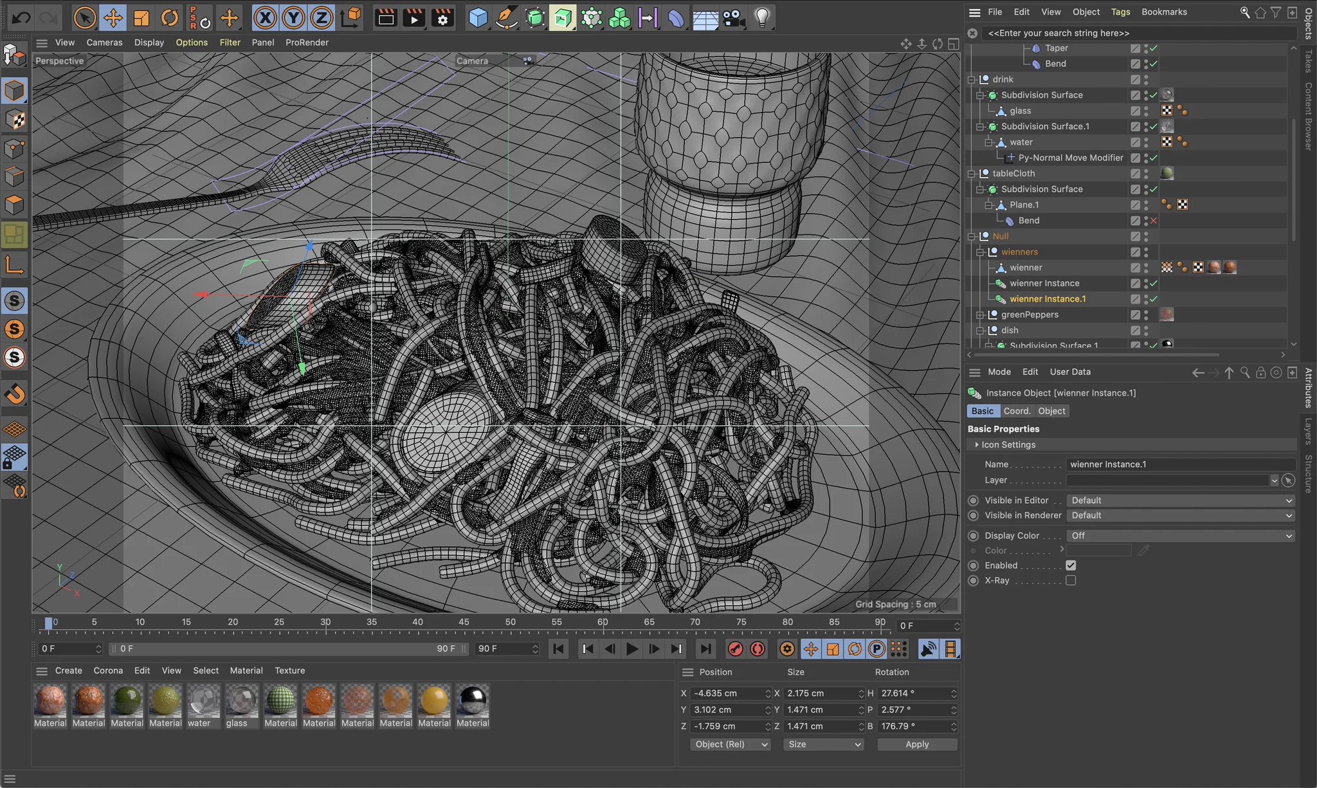This screenshot has width=1317, height=788.
Task: Open the Object (Rel) coordinate dropdown
Action: (x=731, y=744)
